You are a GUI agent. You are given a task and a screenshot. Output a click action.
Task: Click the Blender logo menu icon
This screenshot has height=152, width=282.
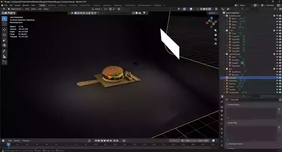point(2,5)
